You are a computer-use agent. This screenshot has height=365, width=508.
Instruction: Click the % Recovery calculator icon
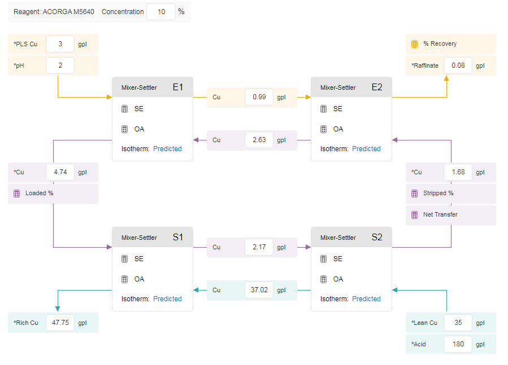click(x=414, y=44)
